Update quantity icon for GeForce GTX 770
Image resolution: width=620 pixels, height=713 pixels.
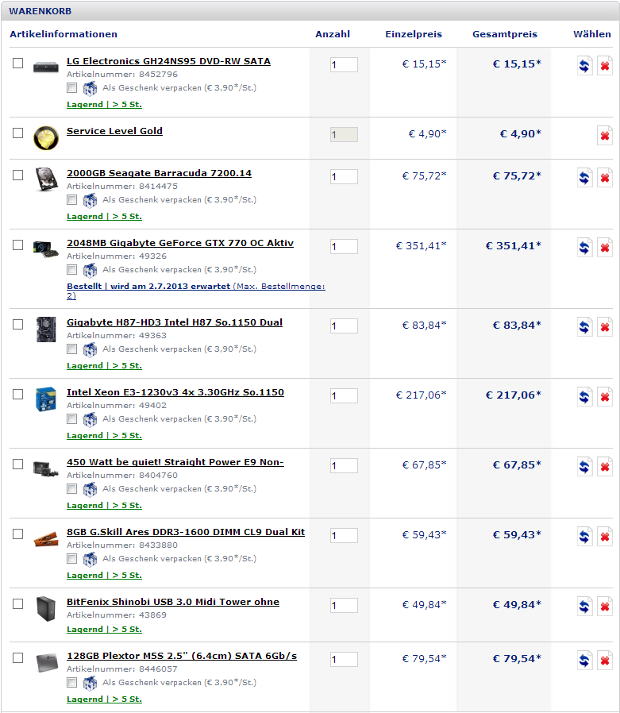click(584, 248)
